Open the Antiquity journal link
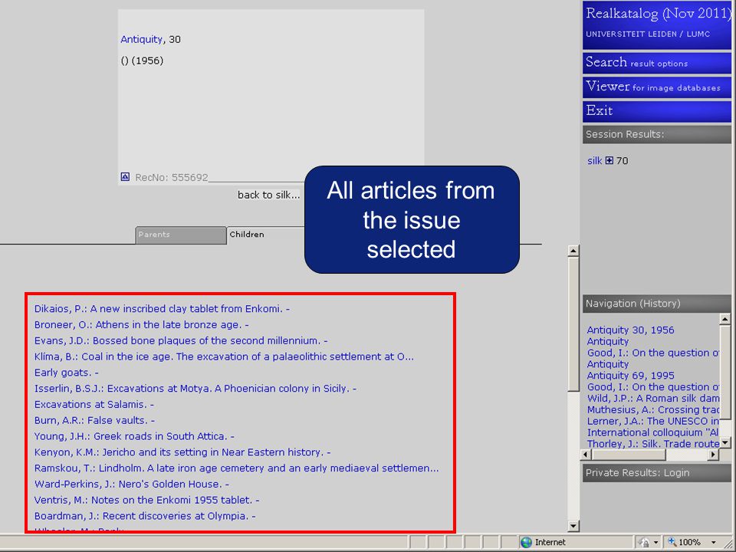The width and height of the screenshot is (736, 552). tap(141, 39)
